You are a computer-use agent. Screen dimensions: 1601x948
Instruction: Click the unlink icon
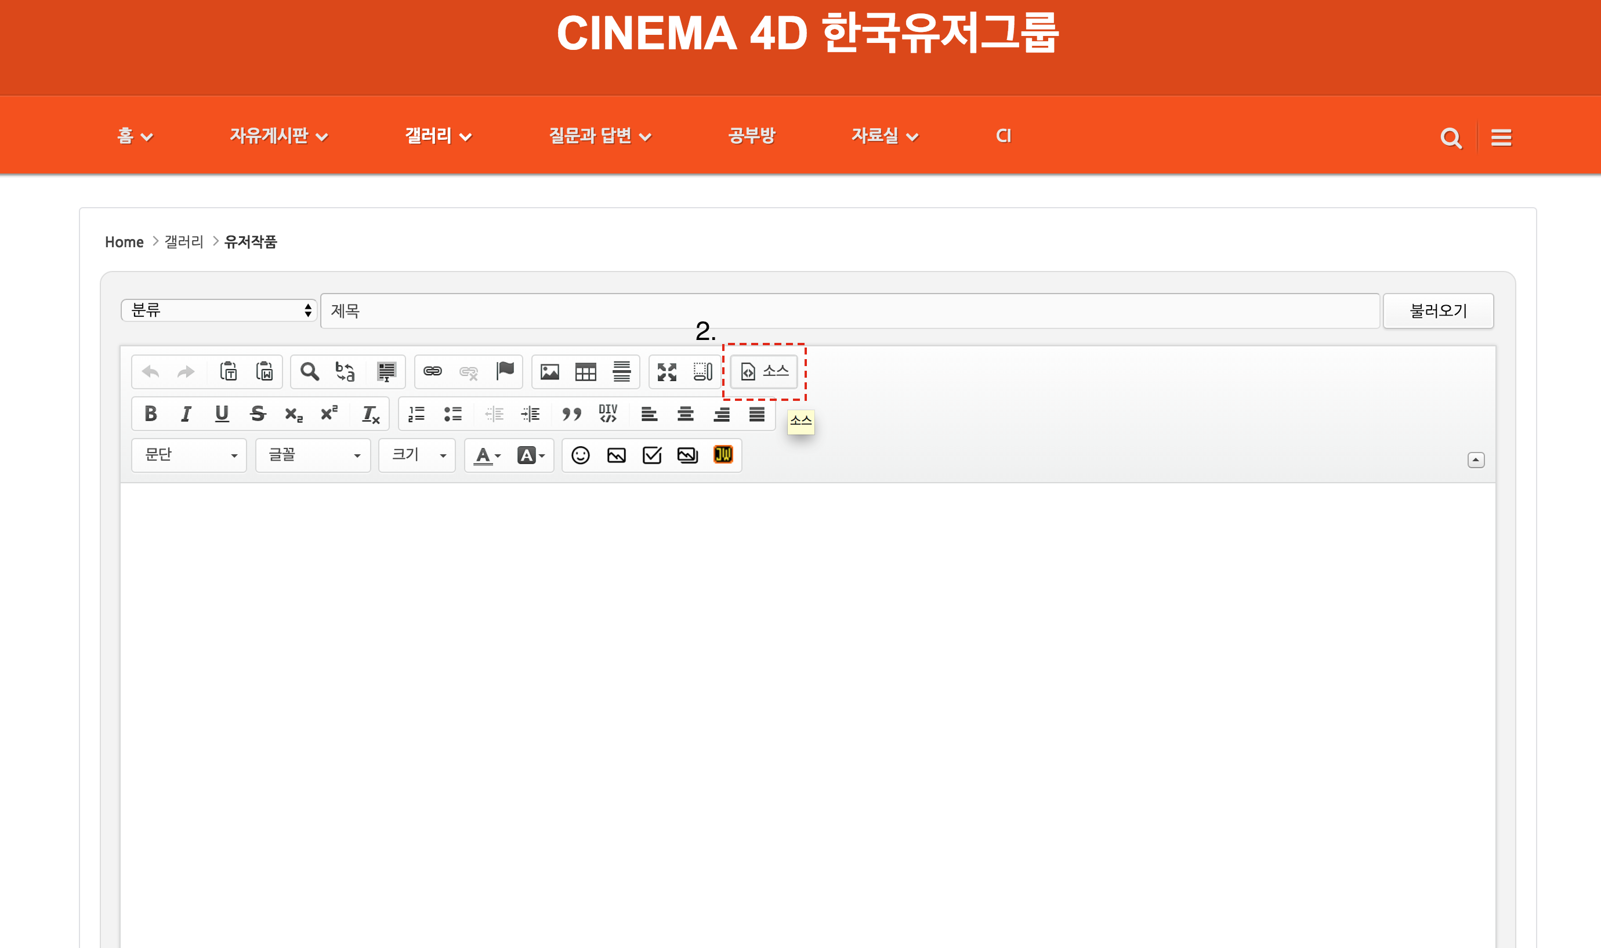[469, 372]
